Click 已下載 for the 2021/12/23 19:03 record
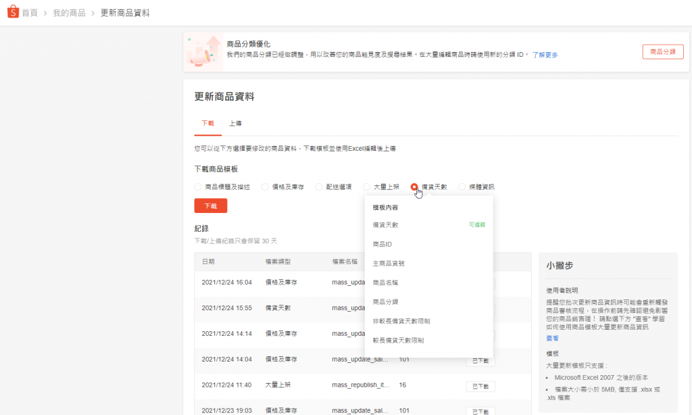692x415 pixels. point(480,410)
